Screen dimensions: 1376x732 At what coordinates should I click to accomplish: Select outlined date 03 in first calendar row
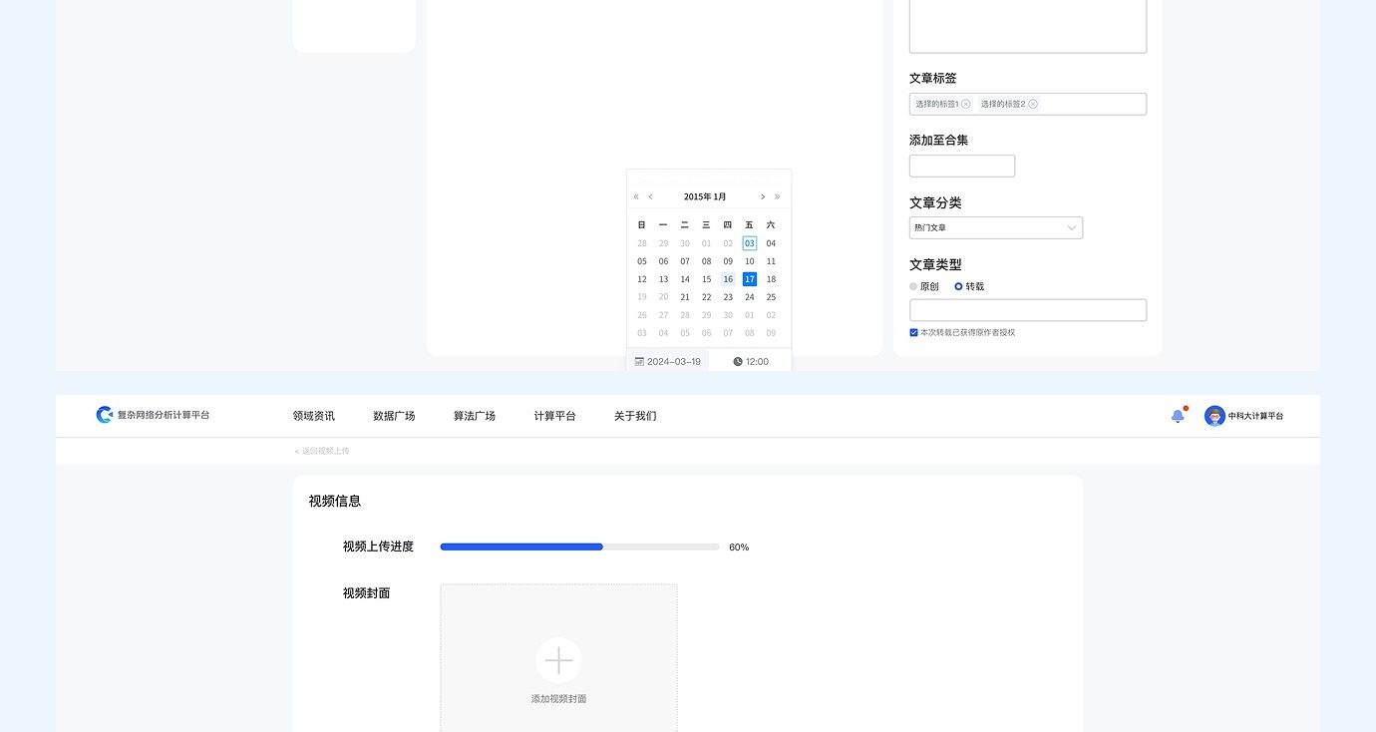pos(750,243)
